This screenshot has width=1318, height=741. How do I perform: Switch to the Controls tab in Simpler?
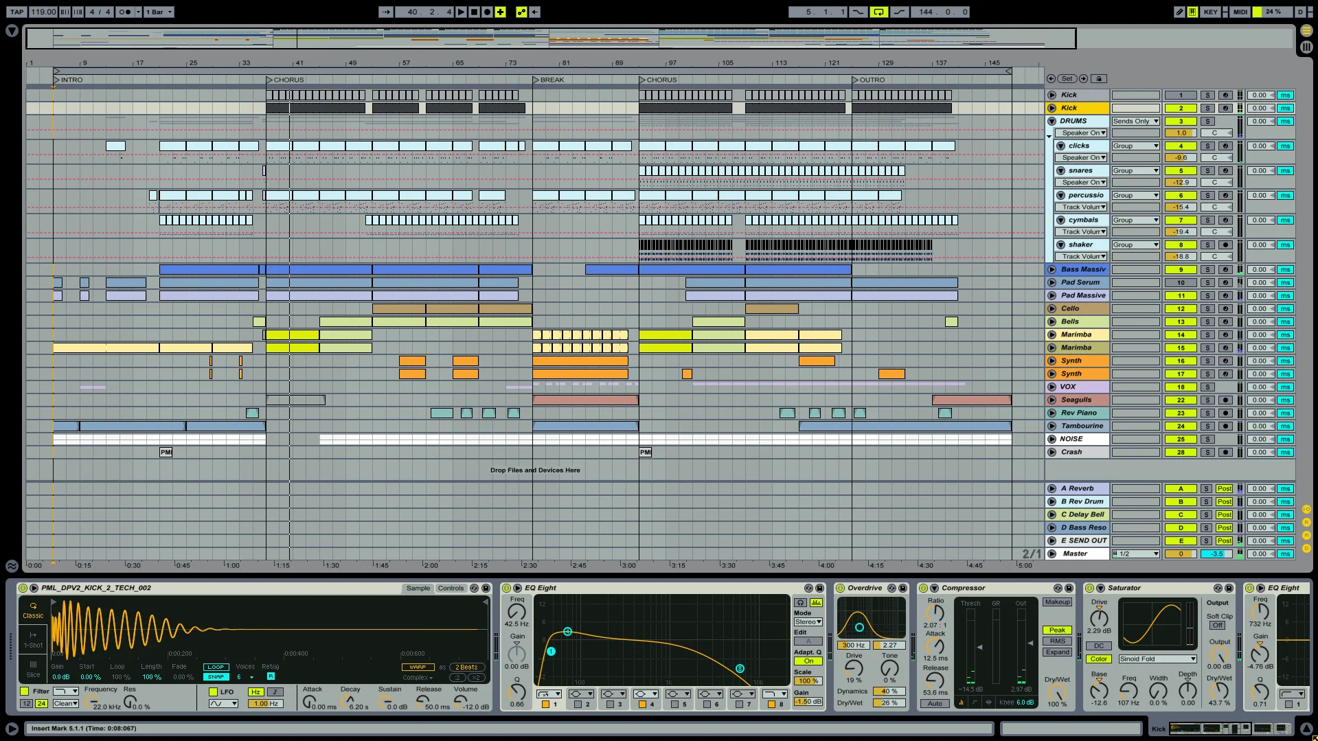point(451,588)
